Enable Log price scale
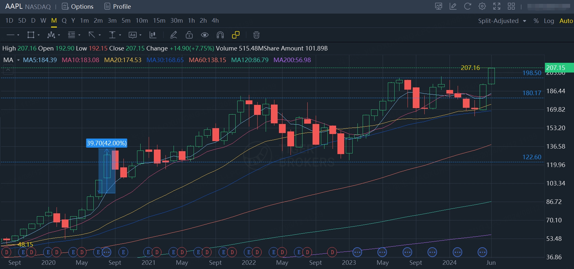Screen dimensions: 574x269 (549, 21)
